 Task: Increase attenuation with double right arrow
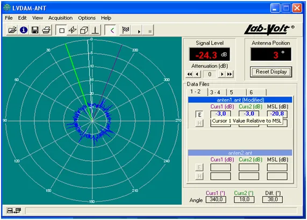tap(230, 74)
